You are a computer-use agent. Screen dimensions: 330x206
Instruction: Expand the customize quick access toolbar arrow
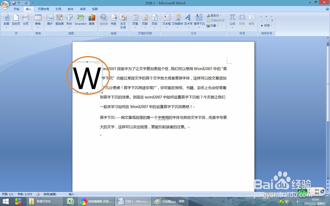coord(33,3)
